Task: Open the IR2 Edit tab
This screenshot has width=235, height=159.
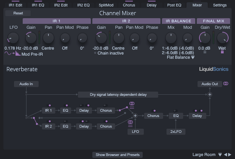Action: click(61, 5)
